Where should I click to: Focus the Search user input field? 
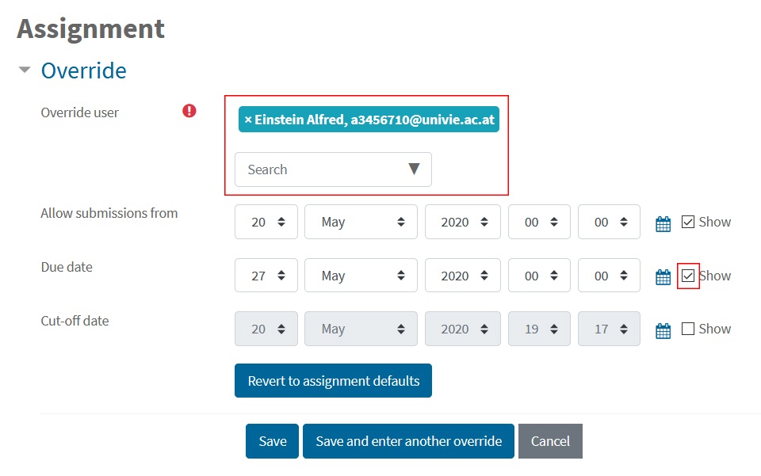pyautogui.click(x=320, y=169)
